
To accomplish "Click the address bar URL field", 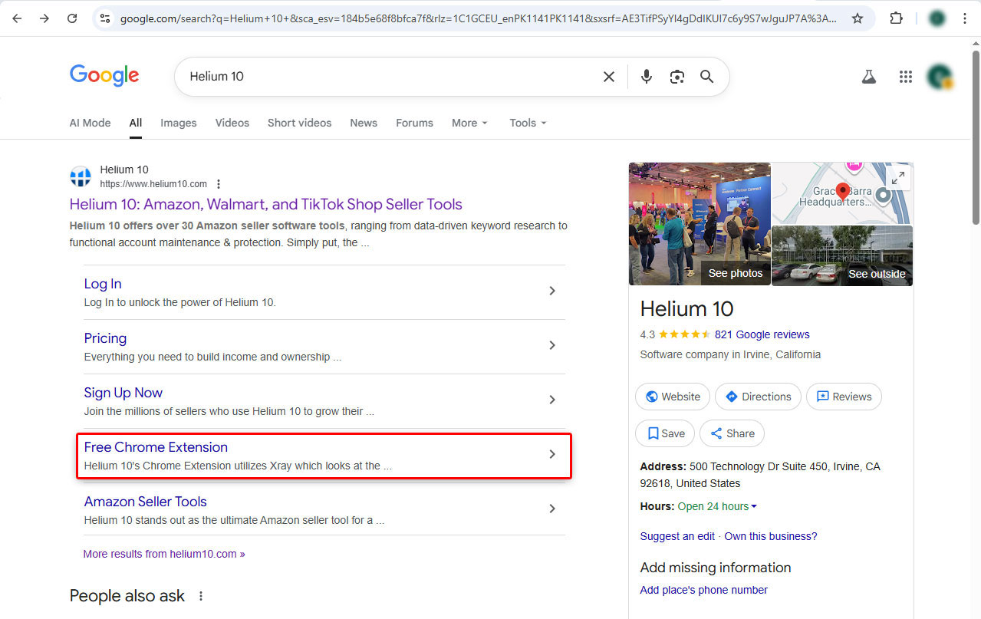I will [x=479, y=18].
